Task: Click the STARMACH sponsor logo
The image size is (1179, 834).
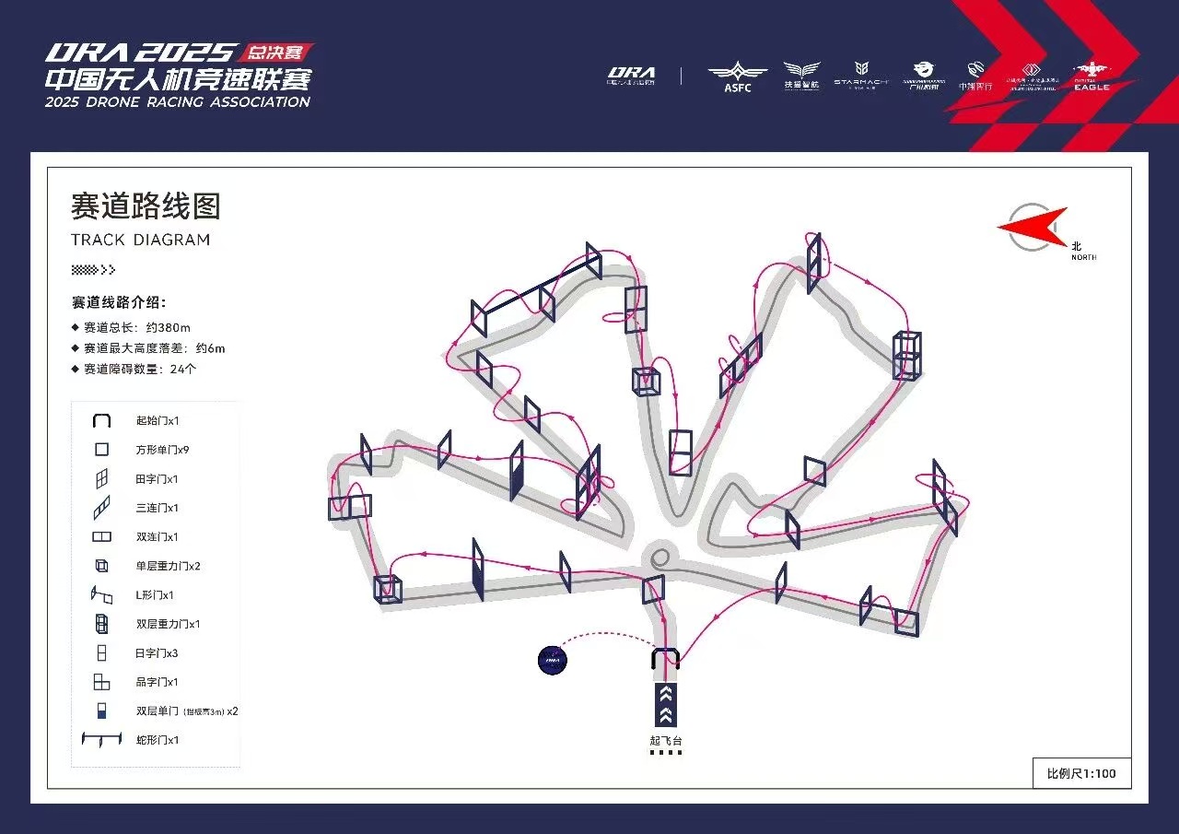Action: (x=861, y=74)
